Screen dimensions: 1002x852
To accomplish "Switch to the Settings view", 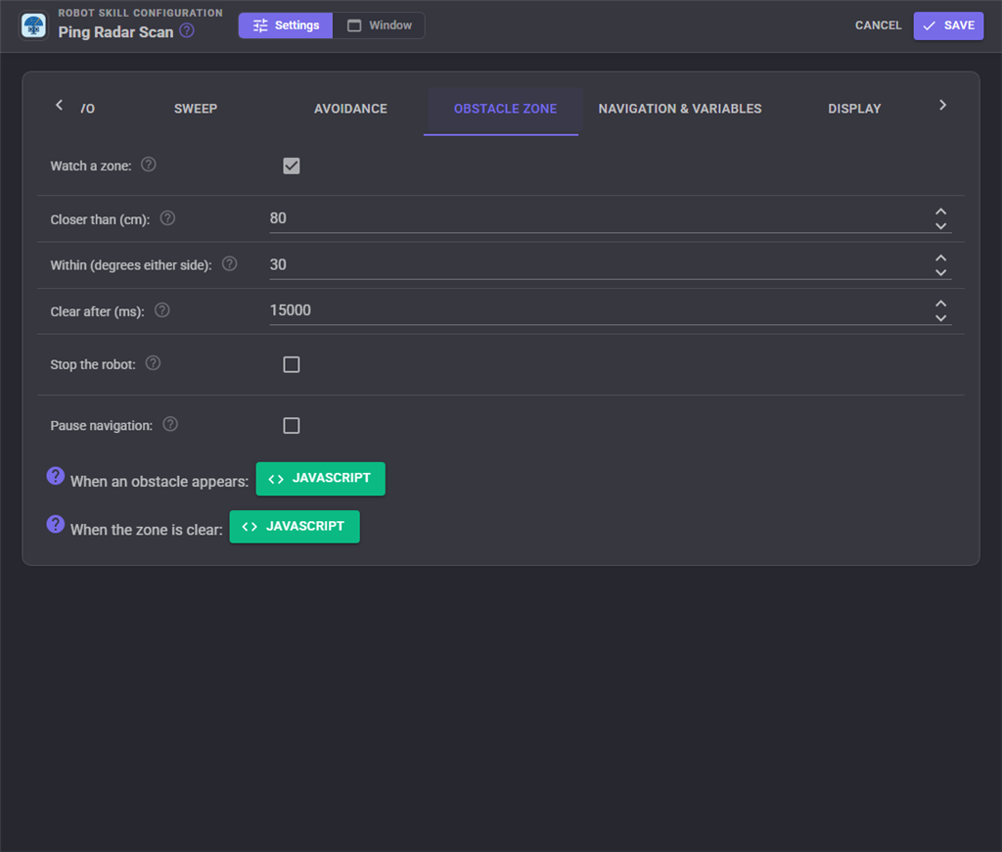I will [286, 25].
